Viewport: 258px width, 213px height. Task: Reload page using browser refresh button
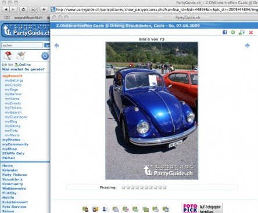pyautogui.click(x=23, y=9)
